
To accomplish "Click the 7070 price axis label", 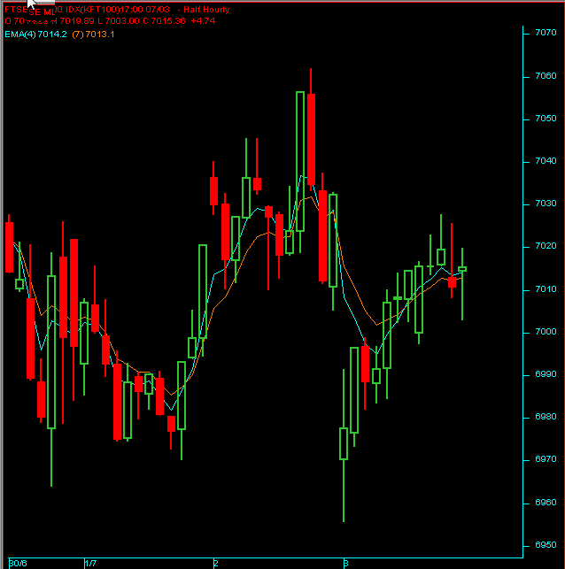I will point(546,33).
